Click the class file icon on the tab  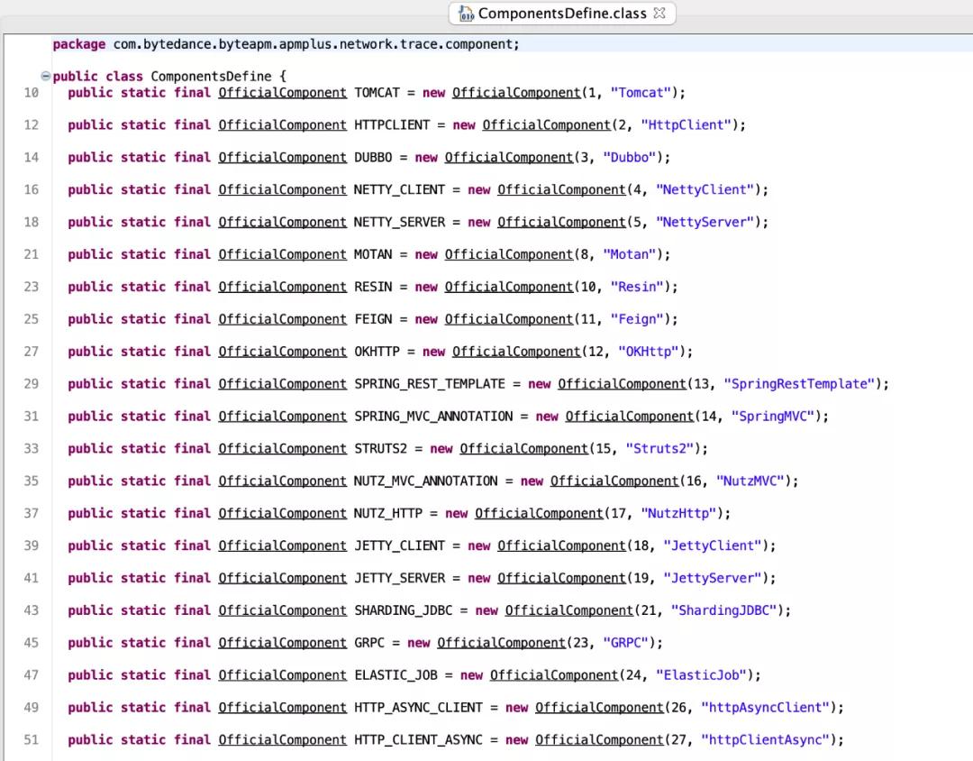(466, 14)
